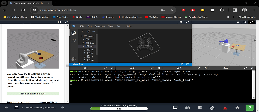Click the course progress bar at 17%
This screenshot has width=259, height=112.
pyautogui.click(x=119, y=109)
